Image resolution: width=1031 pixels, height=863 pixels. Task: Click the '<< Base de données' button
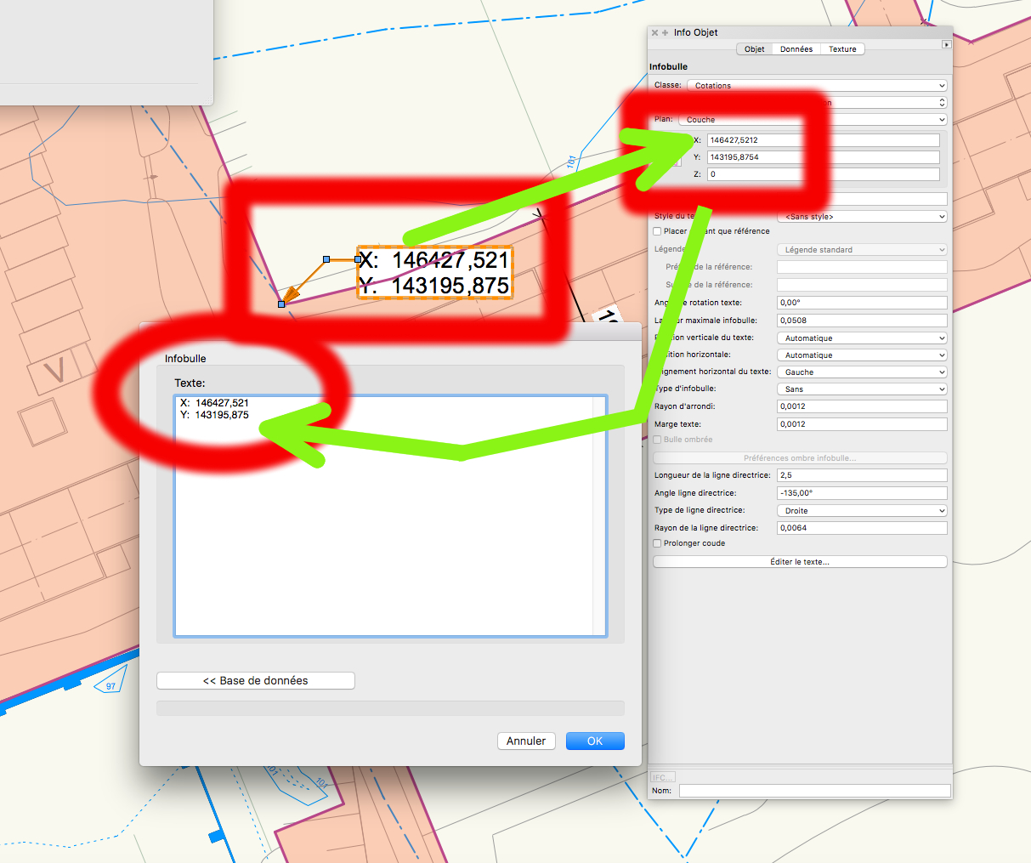[x=256, y=681]
